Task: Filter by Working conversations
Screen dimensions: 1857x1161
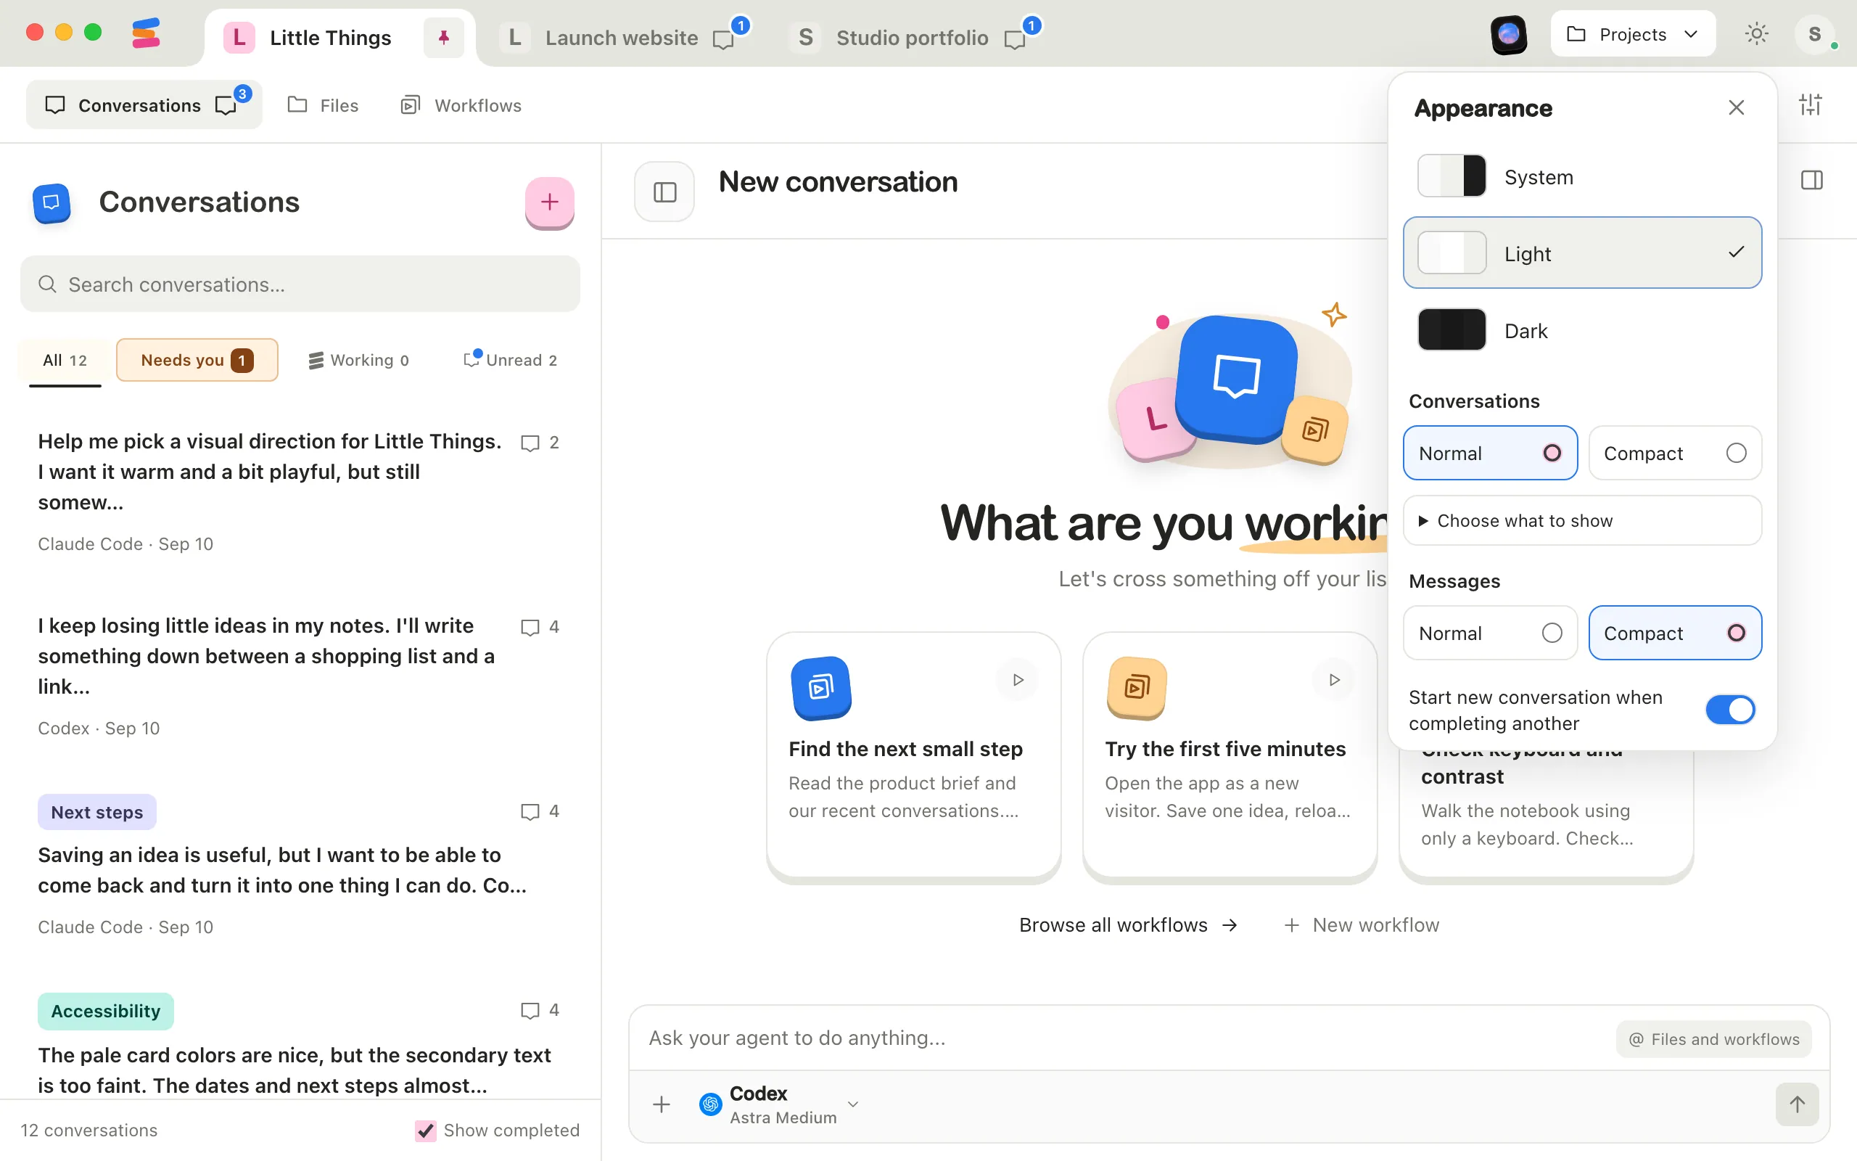Action: click(x=358, y=360)
